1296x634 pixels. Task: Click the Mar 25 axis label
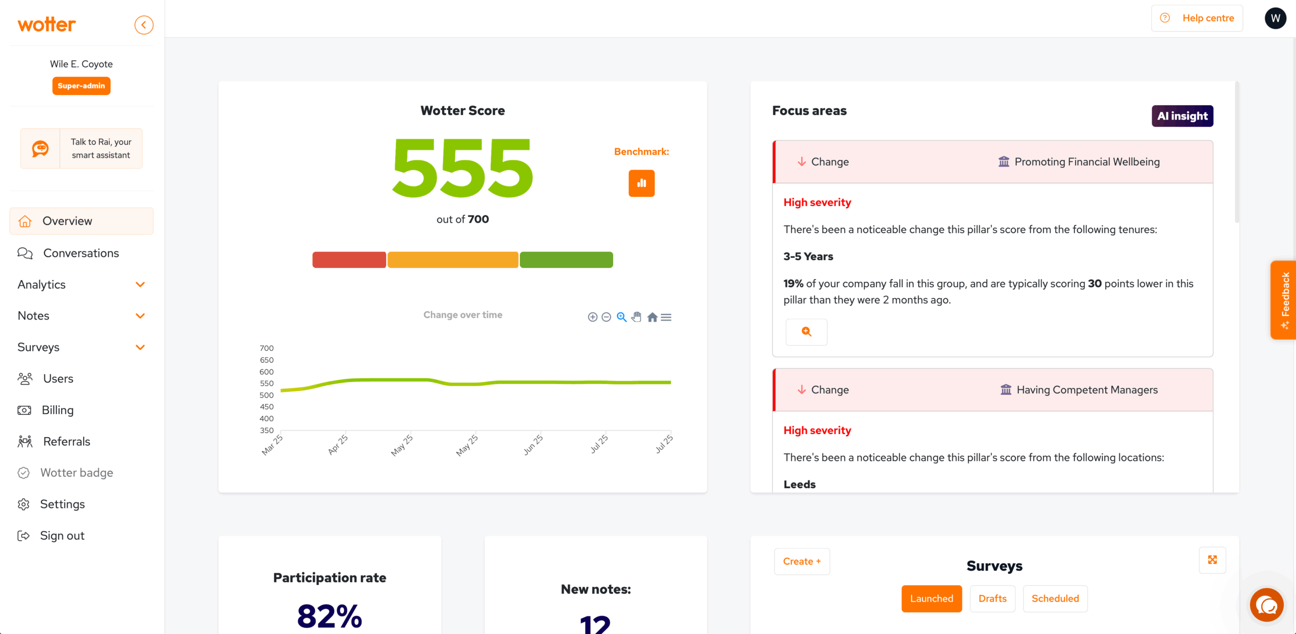point(272,445)
